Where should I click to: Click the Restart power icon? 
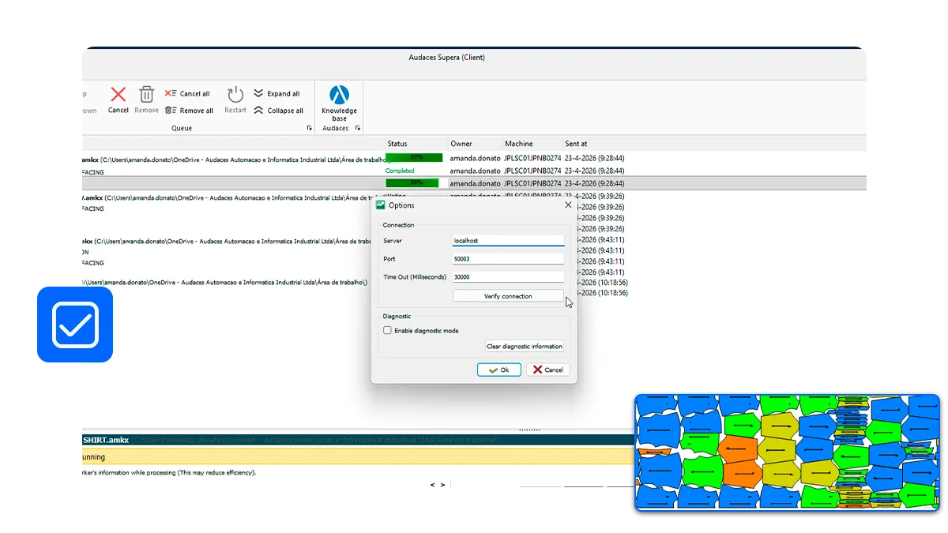pos(235,99)
